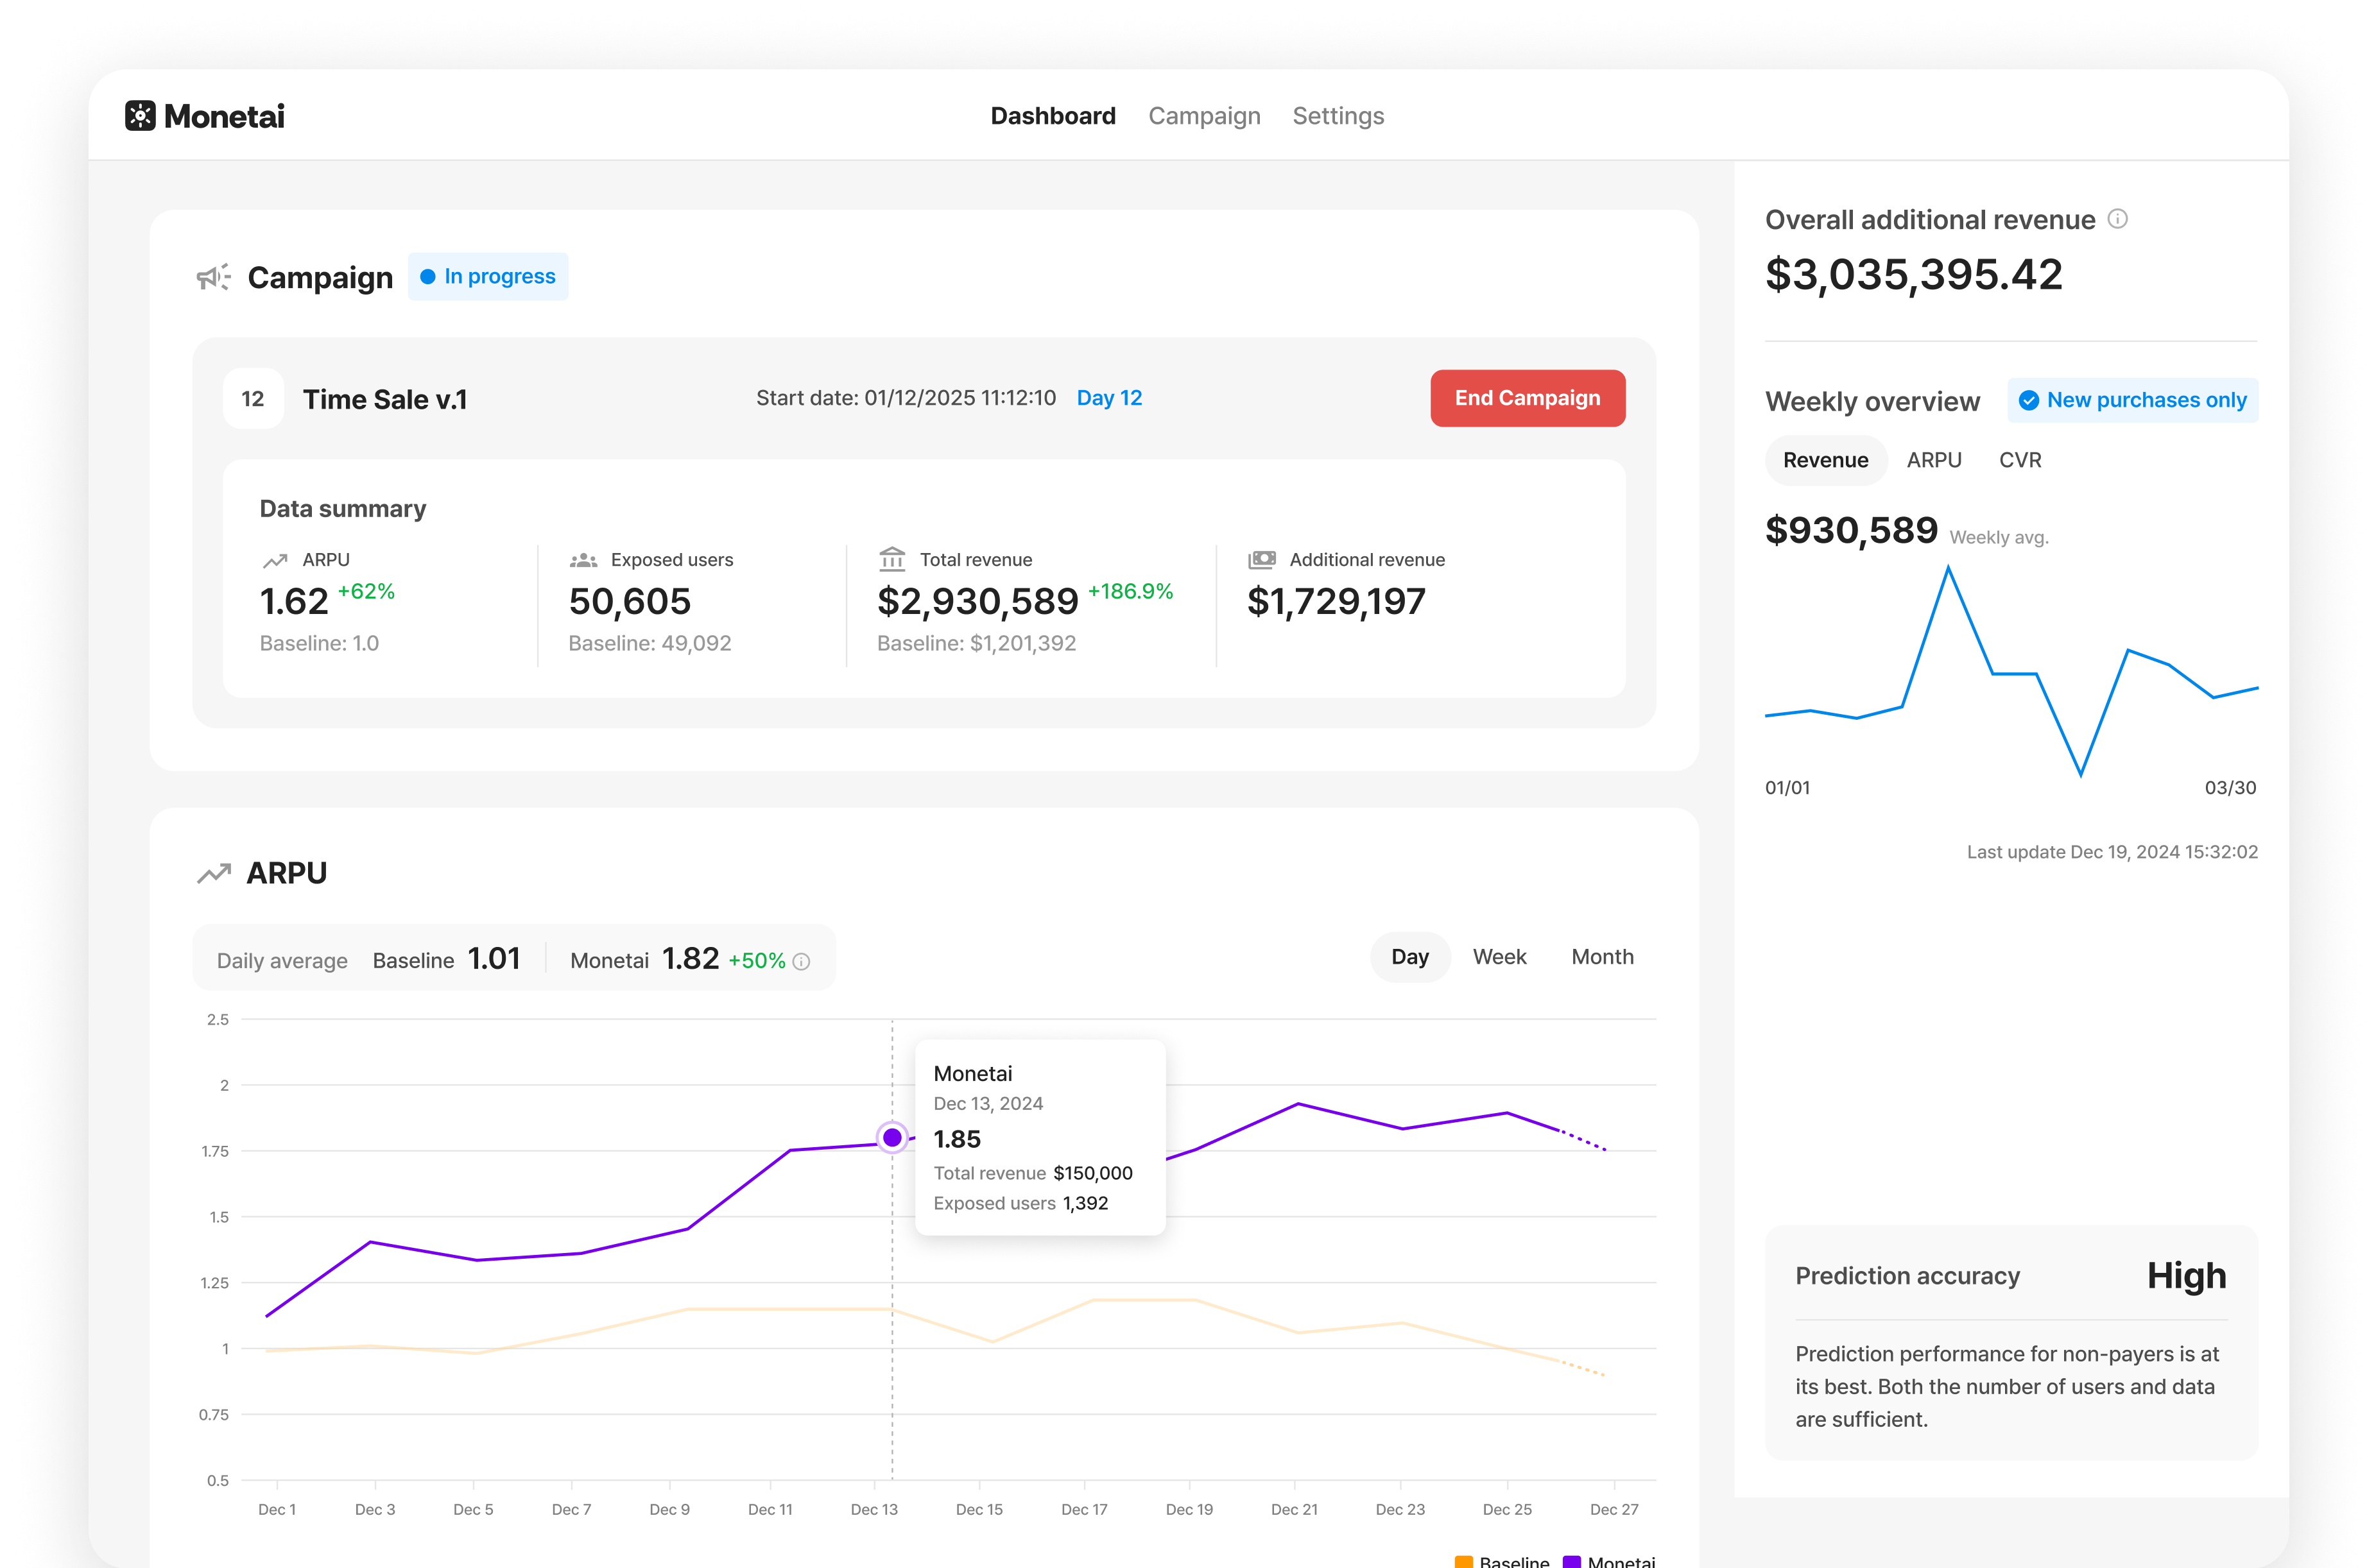Open the Campaign navigation tab
The width and height of the screenshot is (2376, 1568).
(1203, 116)
